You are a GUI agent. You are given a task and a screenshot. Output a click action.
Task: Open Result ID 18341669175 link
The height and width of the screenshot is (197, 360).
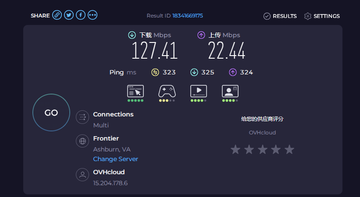point(188,16)
